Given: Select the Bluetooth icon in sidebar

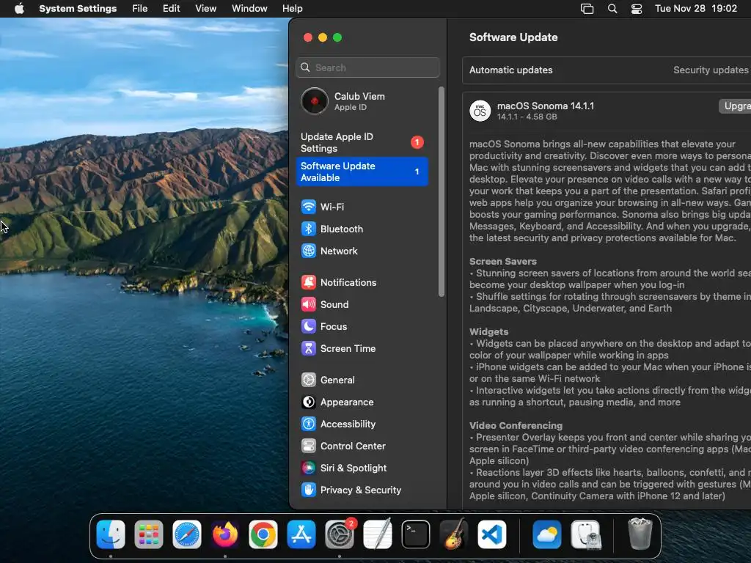Looking at the screenshot, I should point(309,229).
